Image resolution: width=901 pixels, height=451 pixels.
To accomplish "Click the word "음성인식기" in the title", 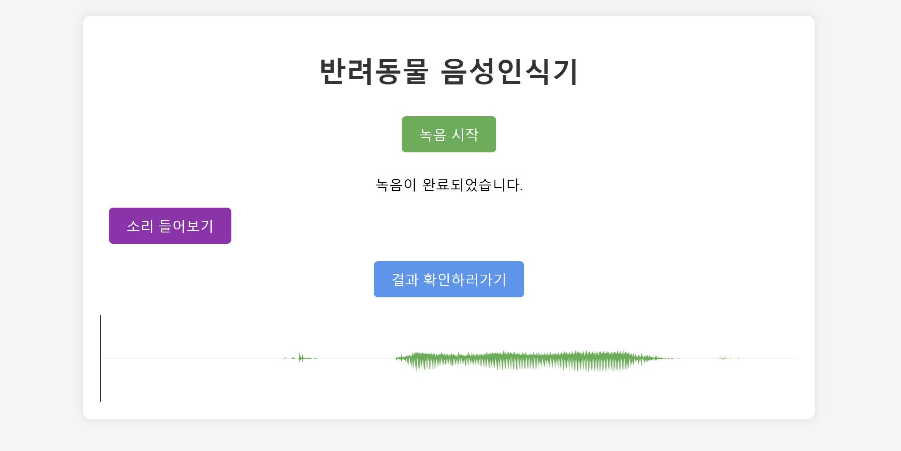I will (509, 71).
